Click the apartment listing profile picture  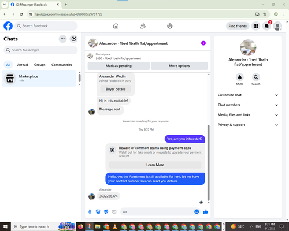coord(248,47)
